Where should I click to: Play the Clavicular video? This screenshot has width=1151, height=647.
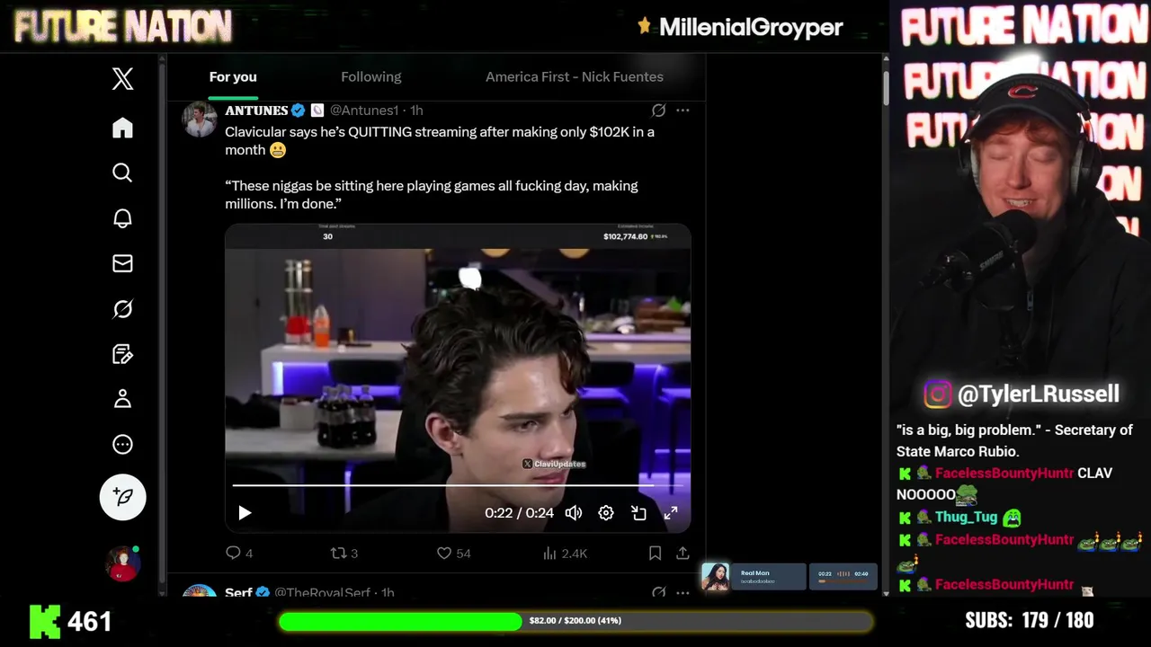[245, 513]
